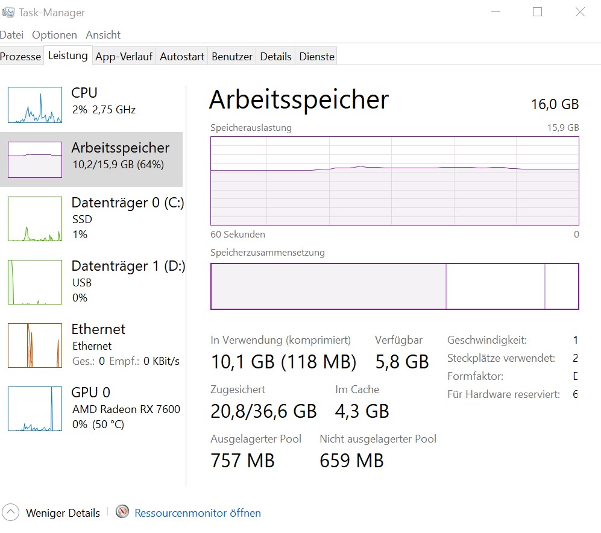Image resolution: width=601 pixels, height=533 pixels.
Task: Open the Ansicht menu
Action: (x=103, y=35)
